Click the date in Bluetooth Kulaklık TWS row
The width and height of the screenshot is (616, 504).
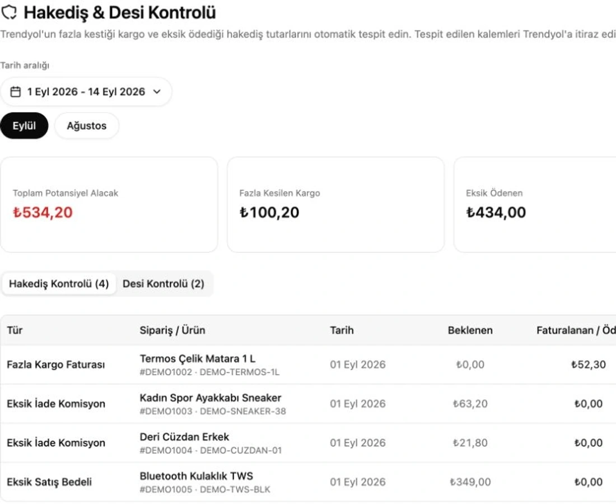(358, 482)
